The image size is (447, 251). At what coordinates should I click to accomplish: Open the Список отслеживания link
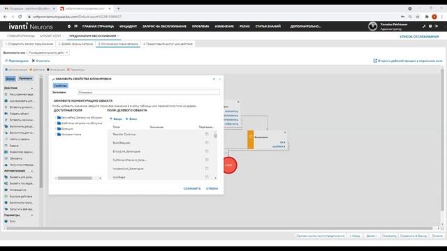coord(419,36)
